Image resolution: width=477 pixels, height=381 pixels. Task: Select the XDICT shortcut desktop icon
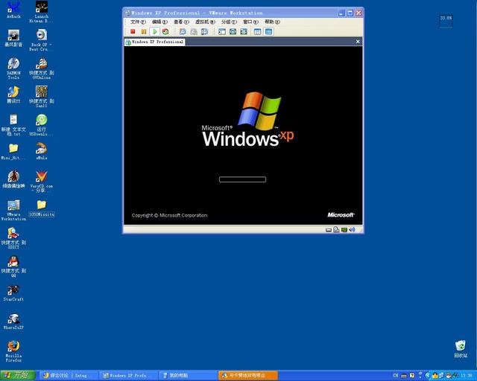pyautogui.click(x=13, y=238)
